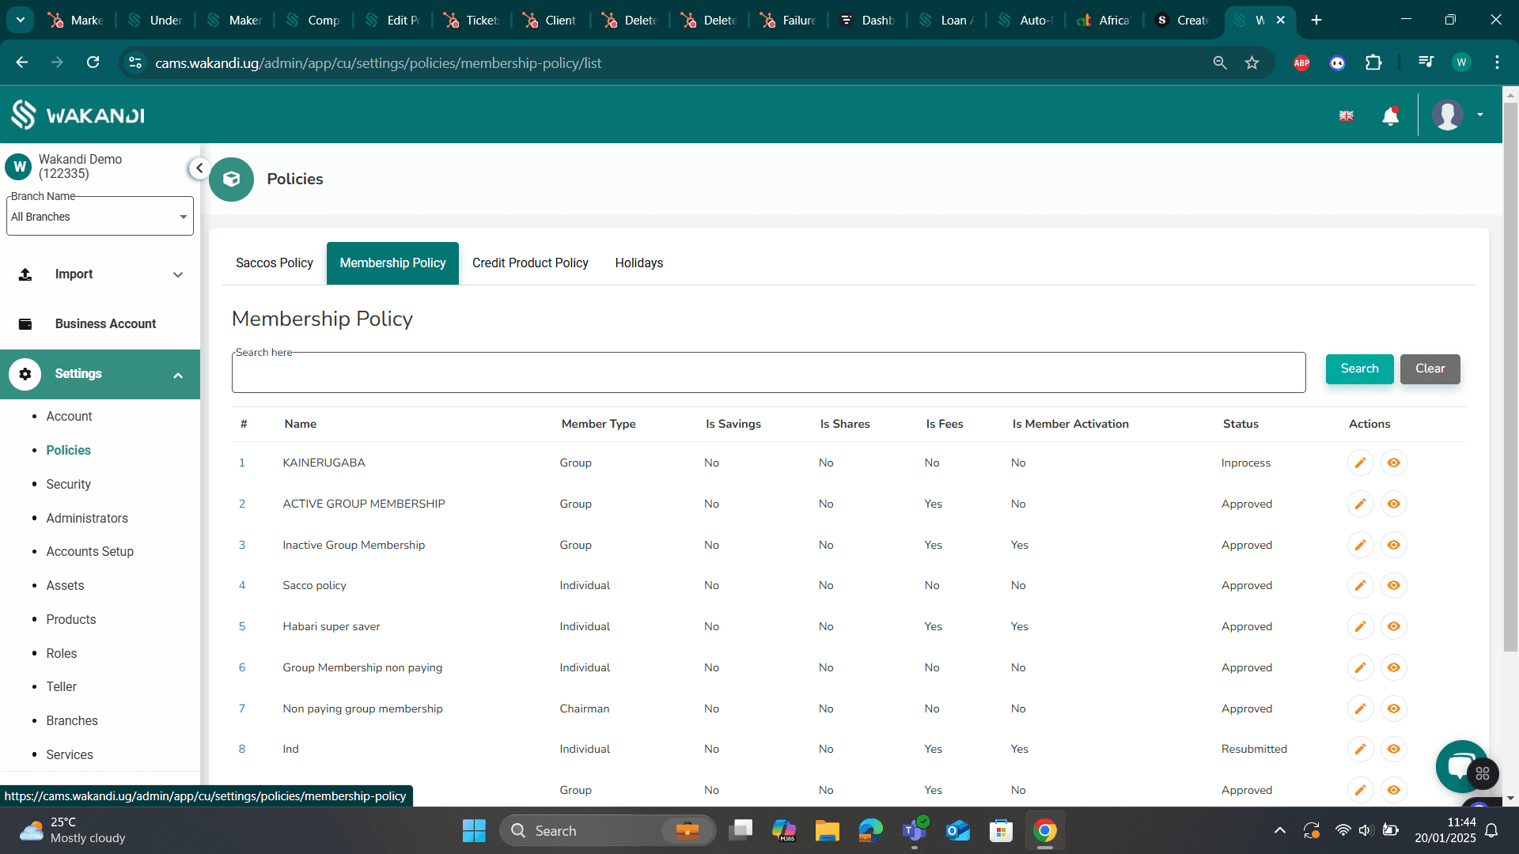Open Teller in sidebar
Image resolution: width=1519 pixels, height=854 pixels.
click(x=61, y=687)
